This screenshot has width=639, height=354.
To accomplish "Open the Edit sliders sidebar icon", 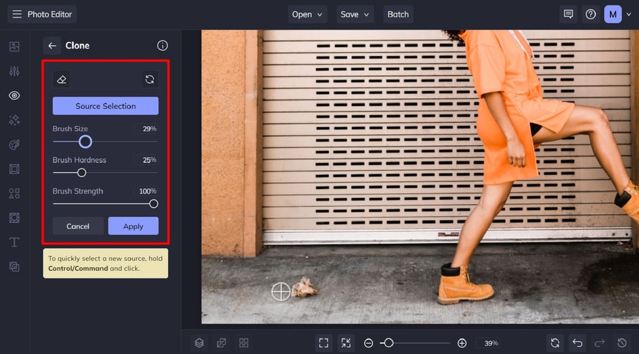I will [14, 71].
